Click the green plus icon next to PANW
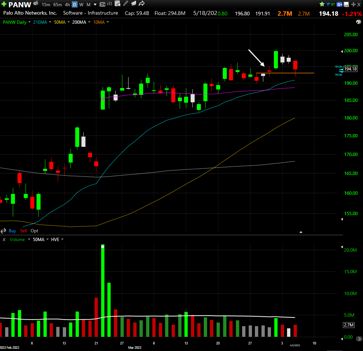 pyautogui.click(x=4, y=4)
